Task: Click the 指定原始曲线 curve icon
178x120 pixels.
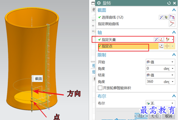Action: pos(172,24)
